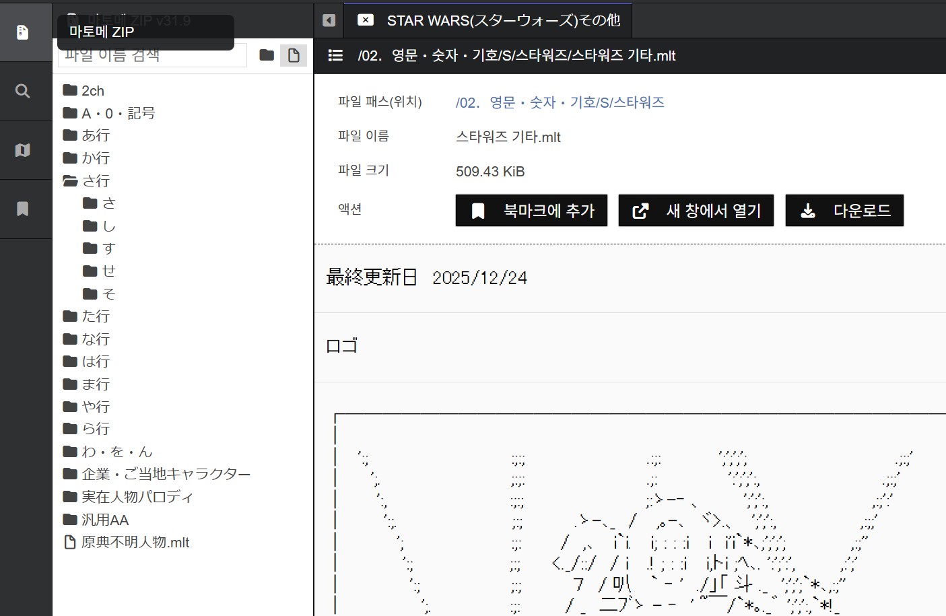Screen dimensions: 946x616
Task: Collapse the left panel arrow icon
Action: 329,20
